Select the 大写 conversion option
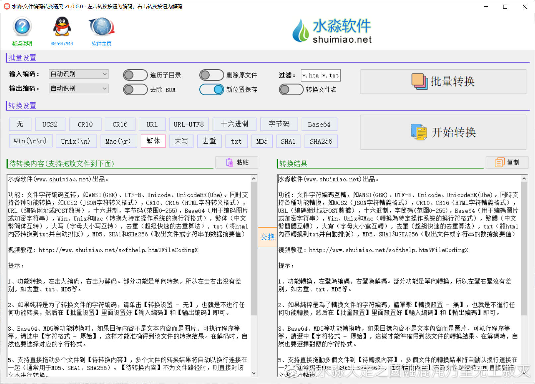 pos(181,141)
